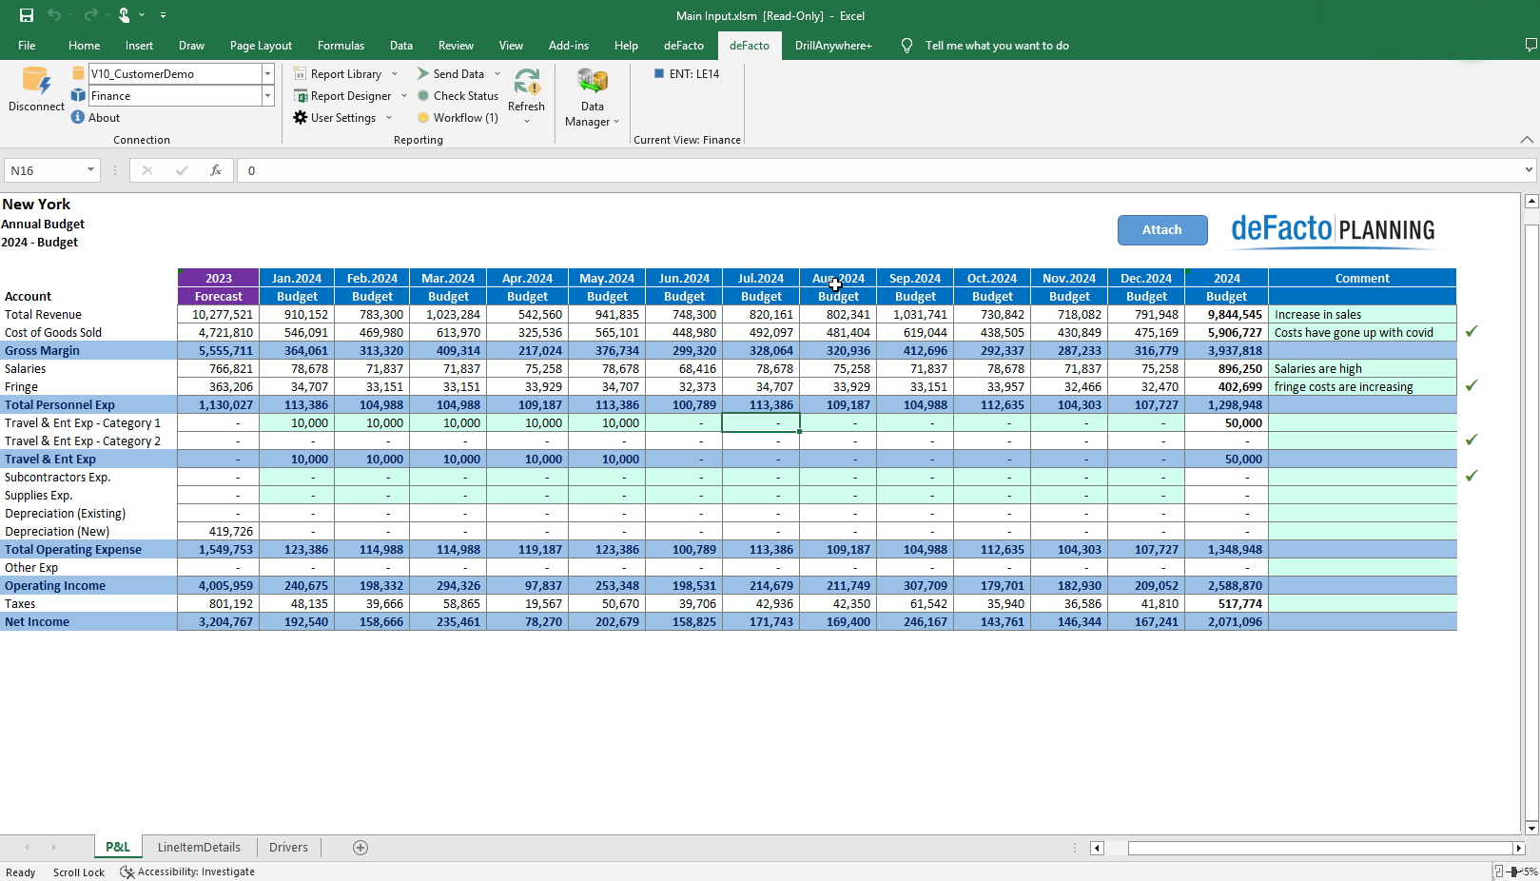Open User Settings gear icon

pyautogui.click(x=301, y=118)
